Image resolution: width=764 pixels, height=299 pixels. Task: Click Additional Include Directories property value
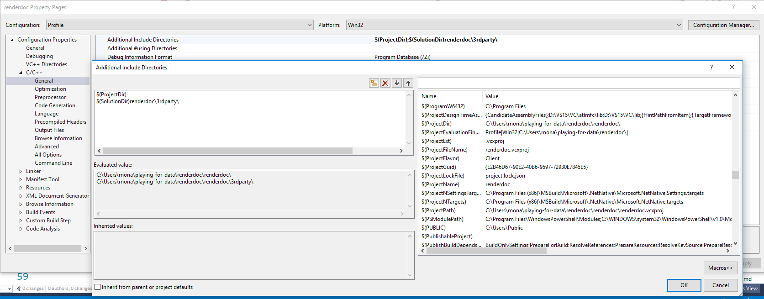pos(436,40)
